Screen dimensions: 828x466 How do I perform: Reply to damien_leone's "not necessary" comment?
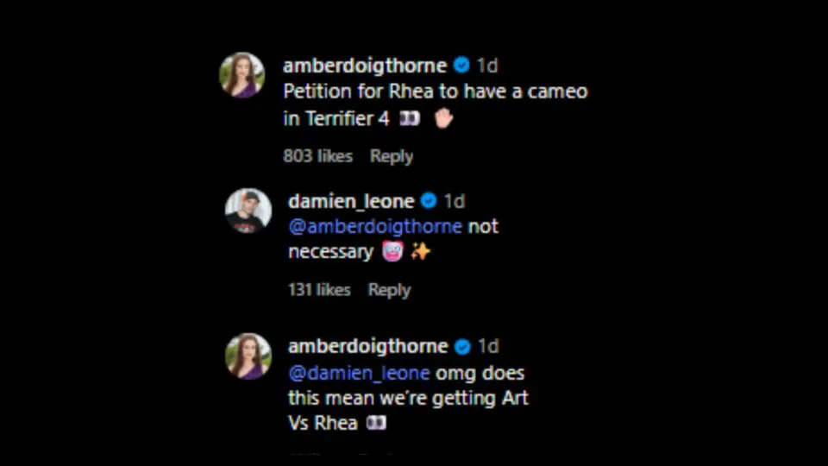tap(390, 290)
